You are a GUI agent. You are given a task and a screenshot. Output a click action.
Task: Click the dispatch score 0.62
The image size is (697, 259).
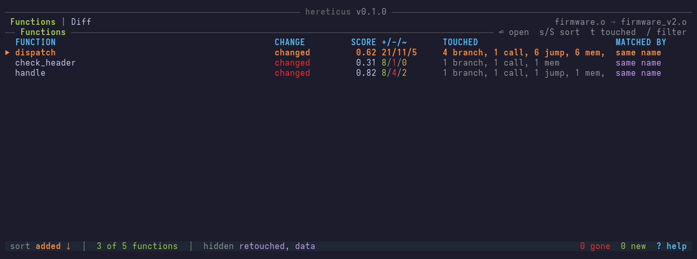pyautogui.click(x=366, y=52)
